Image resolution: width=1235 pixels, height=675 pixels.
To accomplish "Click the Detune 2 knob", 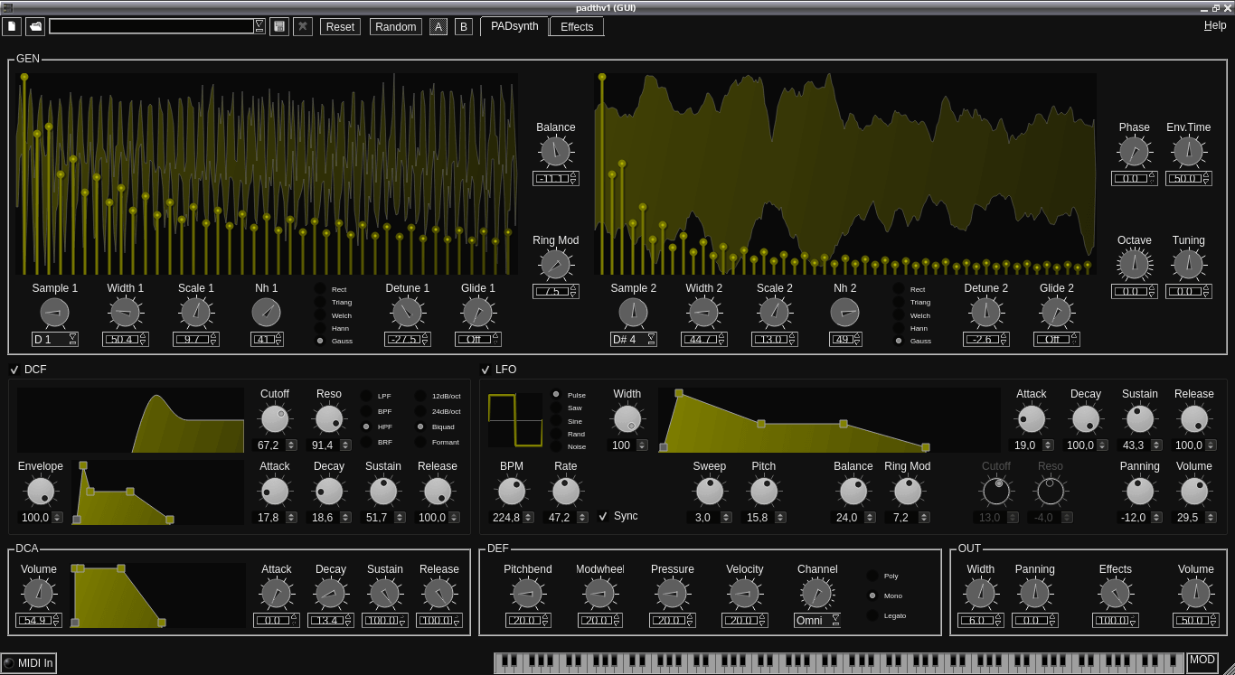I will pos(986,313).
